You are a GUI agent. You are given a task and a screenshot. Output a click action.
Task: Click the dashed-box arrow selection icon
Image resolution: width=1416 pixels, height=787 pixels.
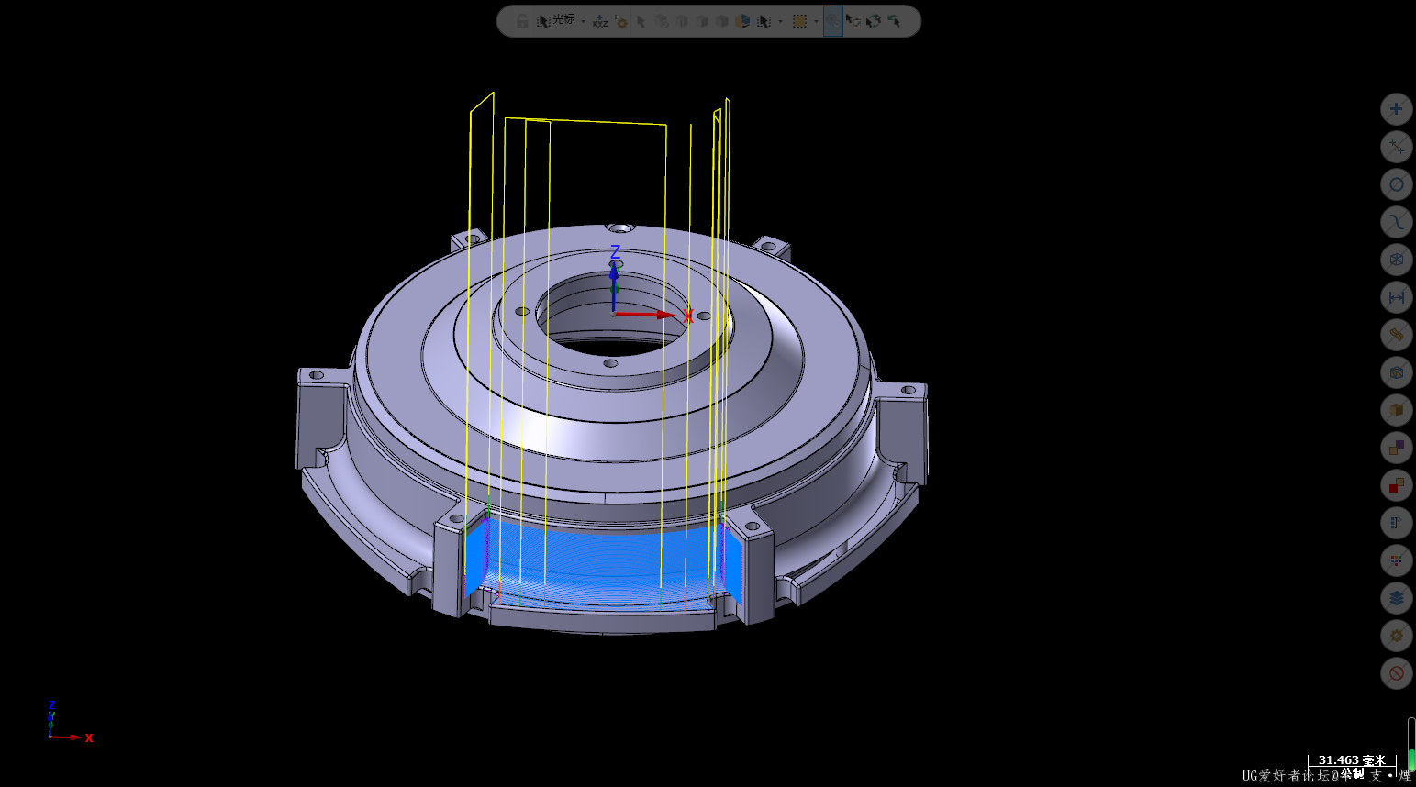click(764, 21)
